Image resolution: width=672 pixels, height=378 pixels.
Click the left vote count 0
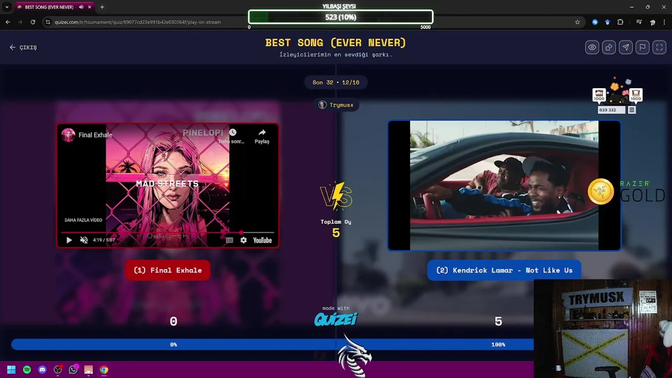174,321
